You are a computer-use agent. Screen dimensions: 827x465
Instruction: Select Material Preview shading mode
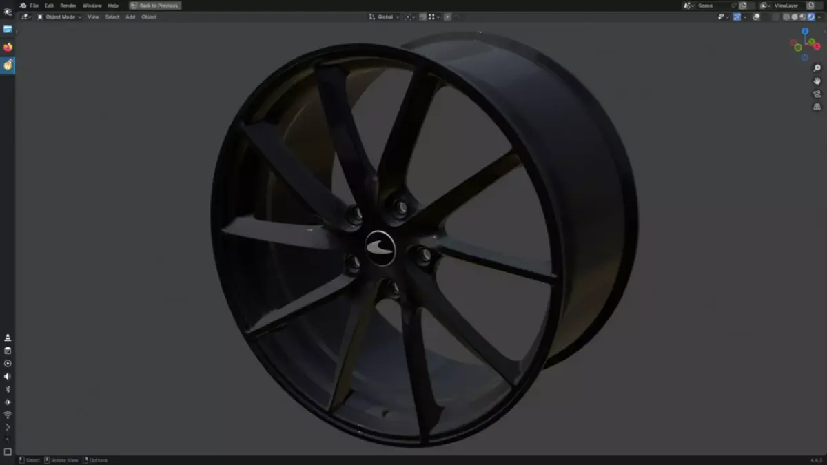pyautogui.click(x=802, y=17)
